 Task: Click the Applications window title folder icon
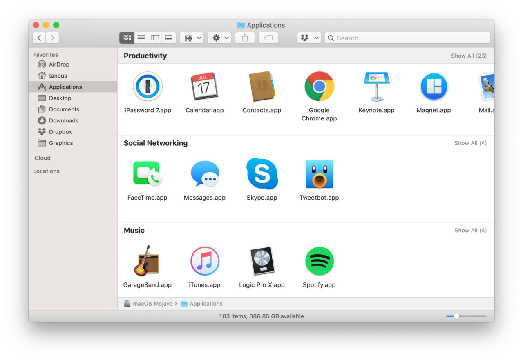[x=241, y=25]
